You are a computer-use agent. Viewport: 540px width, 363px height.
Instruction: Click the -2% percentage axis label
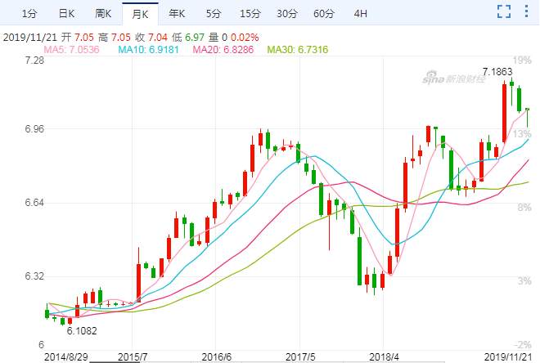(x=523, y=345)
